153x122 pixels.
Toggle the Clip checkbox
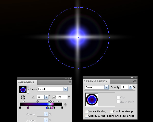coord(118,97)
